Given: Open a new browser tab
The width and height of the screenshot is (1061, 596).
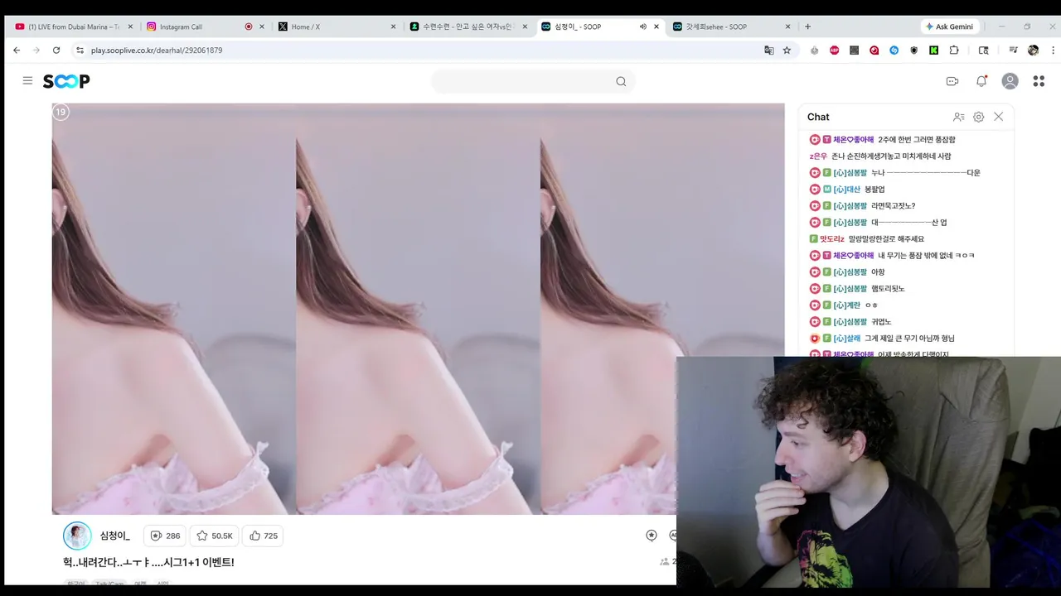Looking at the screenshot, I should (x=808, y=26).
